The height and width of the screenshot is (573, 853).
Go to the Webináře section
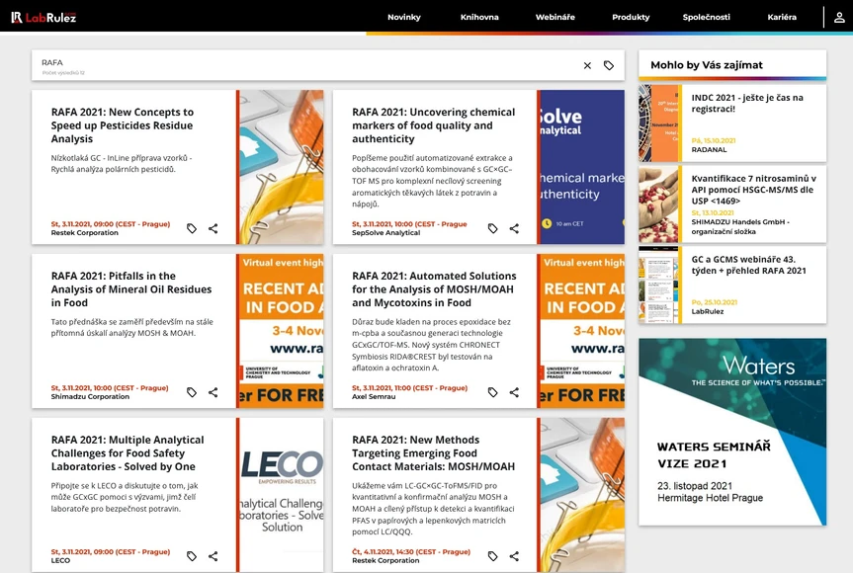tap(554, 17)
